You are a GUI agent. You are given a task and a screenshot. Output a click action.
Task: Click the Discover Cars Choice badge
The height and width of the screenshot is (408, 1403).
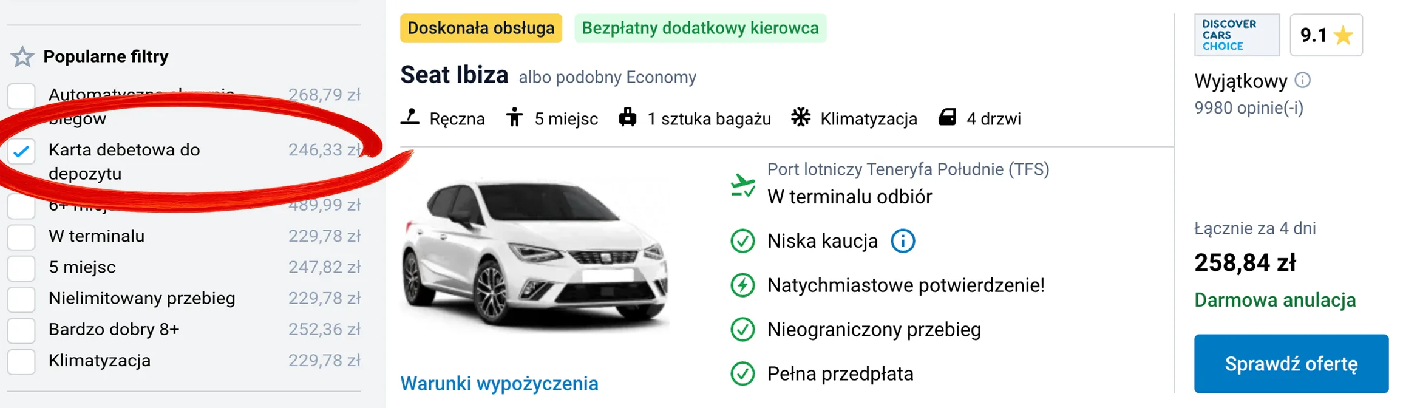1237,35
